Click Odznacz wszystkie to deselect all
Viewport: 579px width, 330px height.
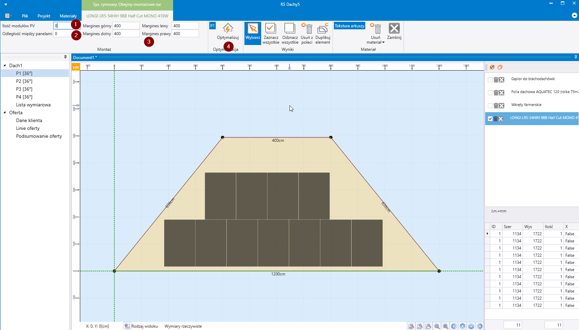290,33
